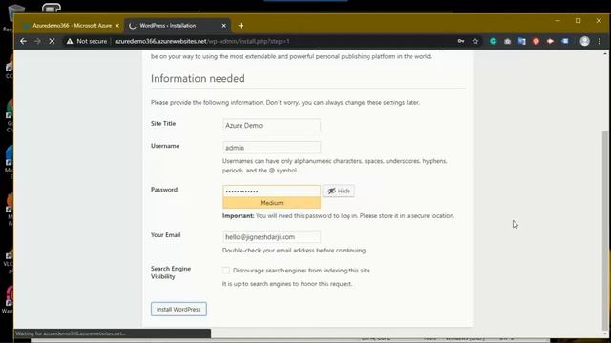
Task: Click the page vertical scrollbar
Action: coord(604,230)
